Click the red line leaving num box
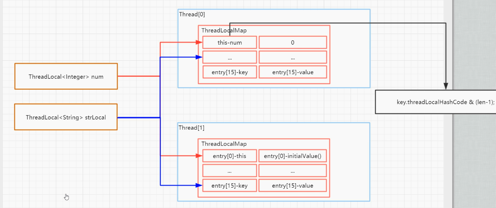The height and width of the screenshot is (208, 496). [137, 76]
